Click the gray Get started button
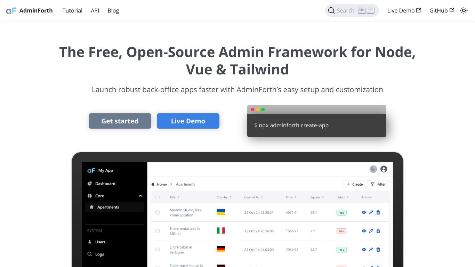Screen dimensions: 475x267 (x=120, y=121)
